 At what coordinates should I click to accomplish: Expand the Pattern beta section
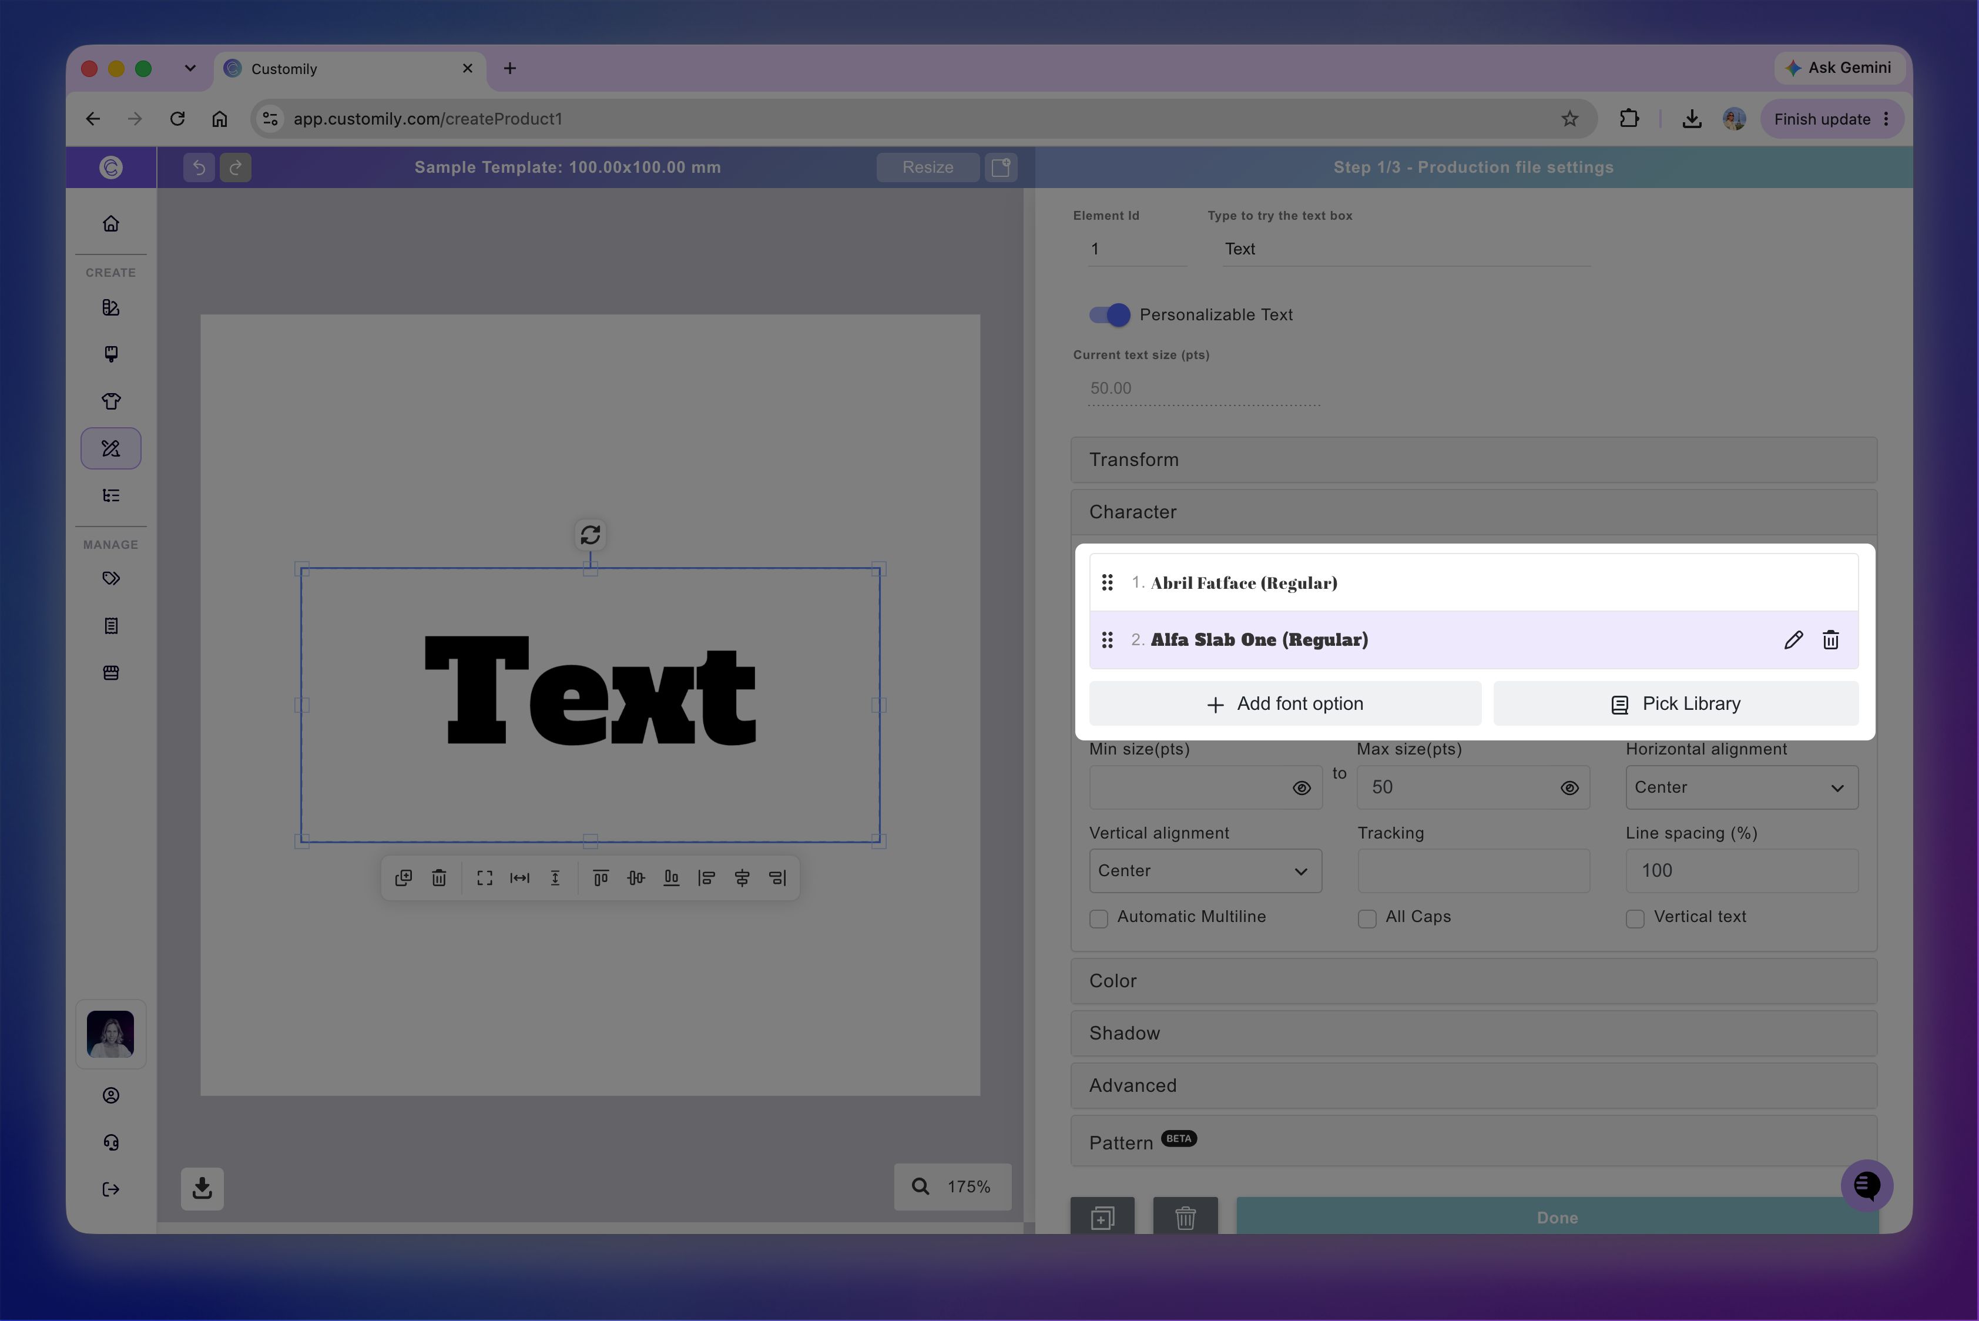click(1474, 1141)
